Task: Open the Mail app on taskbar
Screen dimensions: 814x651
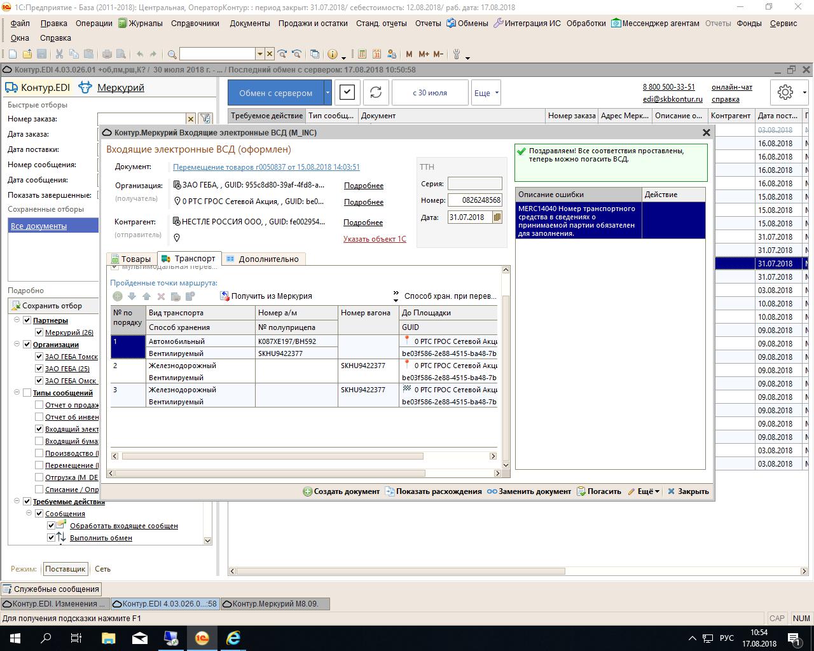Action: [x=139, y=638]
